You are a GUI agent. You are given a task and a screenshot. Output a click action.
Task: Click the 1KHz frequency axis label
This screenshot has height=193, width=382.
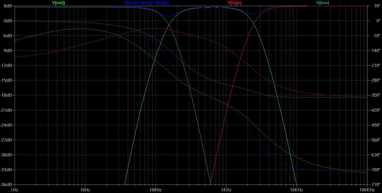226,190
